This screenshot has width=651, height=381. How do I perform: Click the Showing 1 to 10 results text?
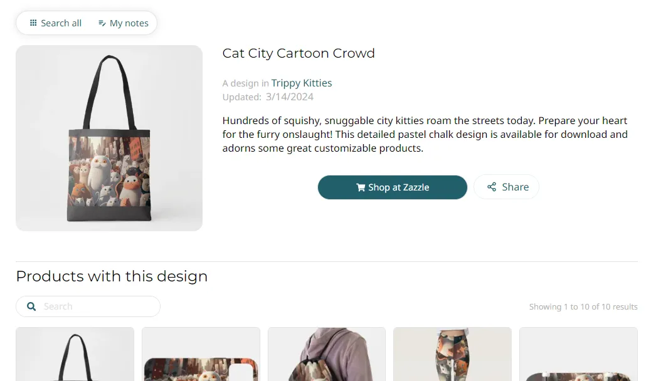[x=583, y=307]
